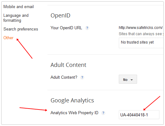Click the dropdown arrow beside No
This screenshot has height=126, width=165.
pos(132,80)
